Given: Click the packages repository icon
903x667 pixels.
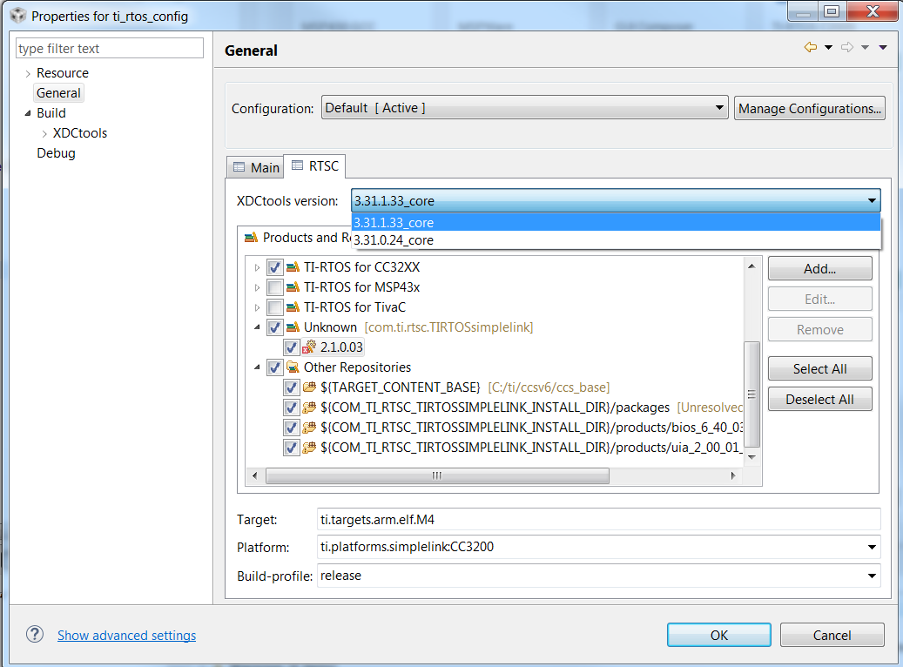Looking at the screenshot, I should click(x=309, y=408).
